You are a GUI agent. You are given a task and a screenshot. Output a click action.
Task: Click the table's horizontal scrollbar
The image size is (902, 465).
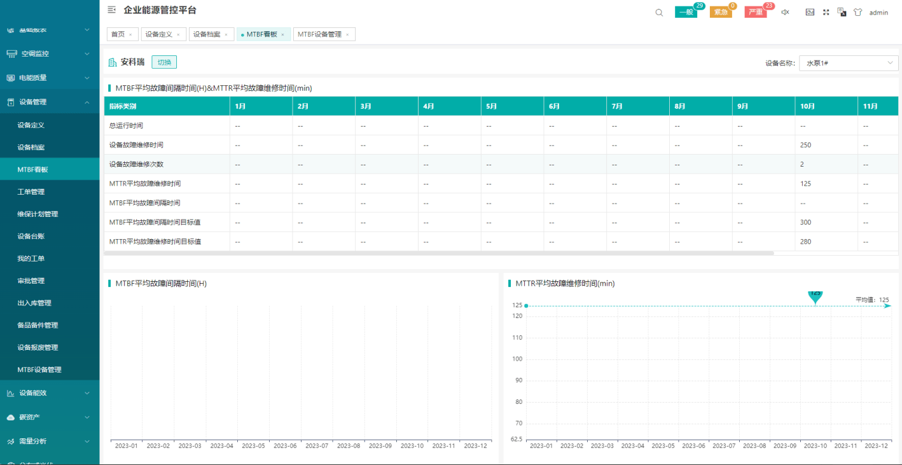[439, 253]
